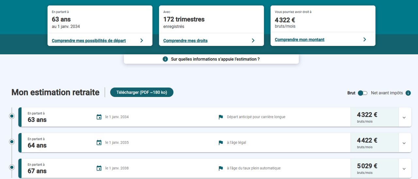This screenshot has width=418, height=179.
Task: Expand the 67 ans row details
Action: pyautogui.click(x=404, y=169)
